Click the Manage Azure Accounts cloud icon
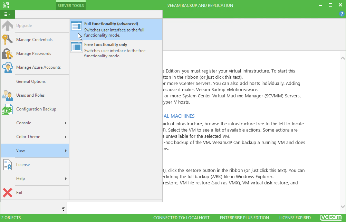 tap(7, 67)
